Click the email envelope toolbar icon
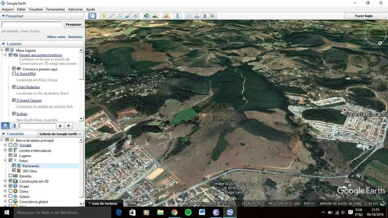 (189, 16)
